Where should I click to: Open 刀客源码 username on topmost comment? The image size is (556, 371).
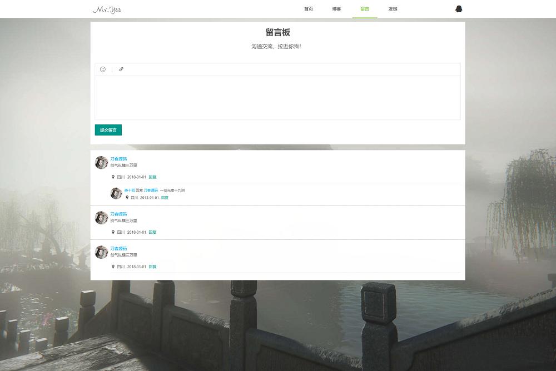point(118,159)
